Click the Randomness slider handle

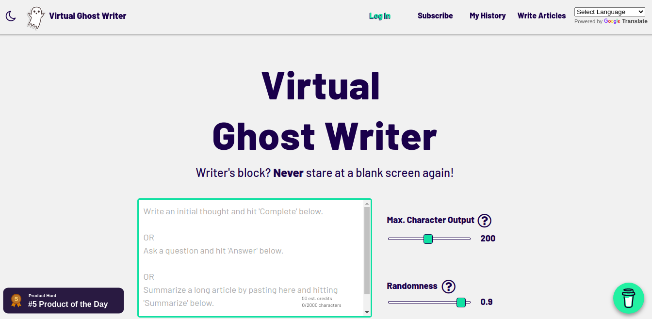click(461, 302)
